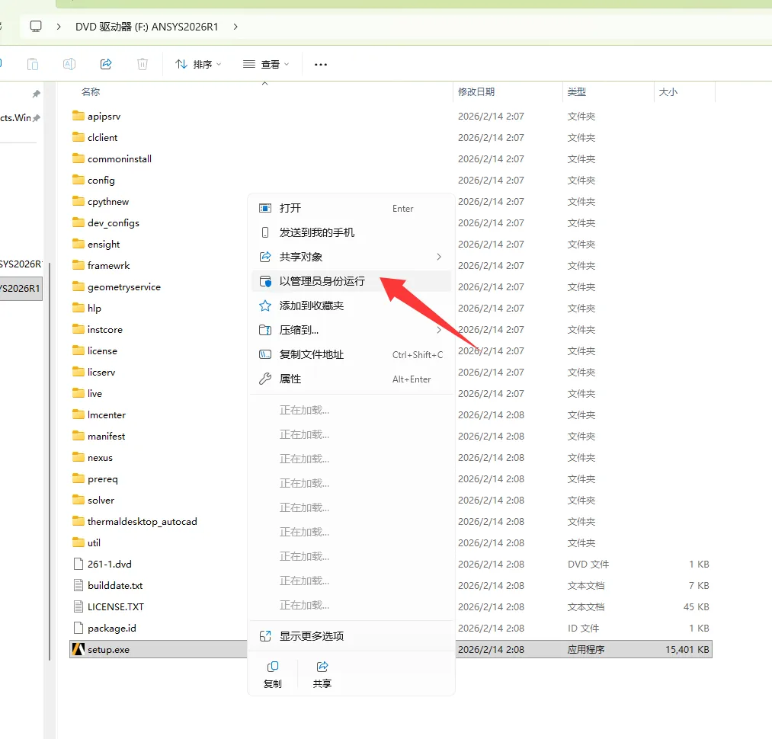This screenshot has height=739, width=772.
Task: Expand Share object (共享对象) submenu
Action: pos(351,257)
